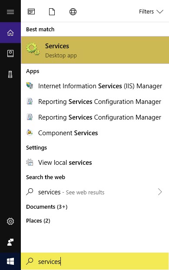Filter results by Documents icon
Screen dimensions: 169x270
click(52, 12)
